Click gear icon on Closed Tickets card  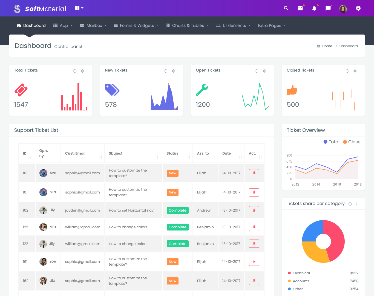coord(355,71)
